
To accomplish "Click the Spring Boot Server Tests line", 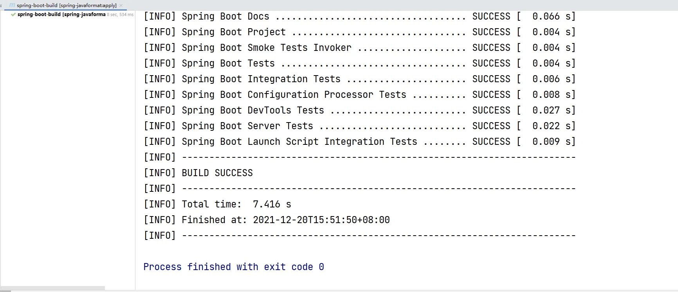I will [359, 126].
